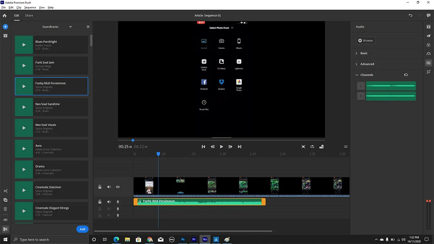Image resolution: width=434 pixels, height=244 pixels.
Task: Open the Speed panel icon
Action: coord(428,54)
